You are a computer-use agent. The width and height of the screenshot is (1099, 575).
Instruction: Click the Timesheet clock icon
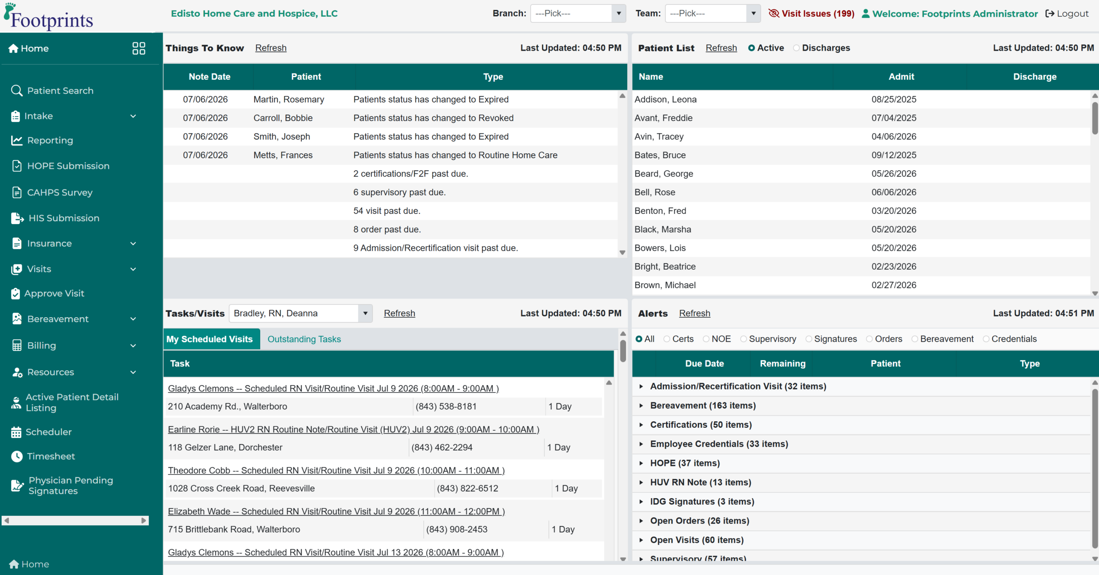tap(17, 456)
